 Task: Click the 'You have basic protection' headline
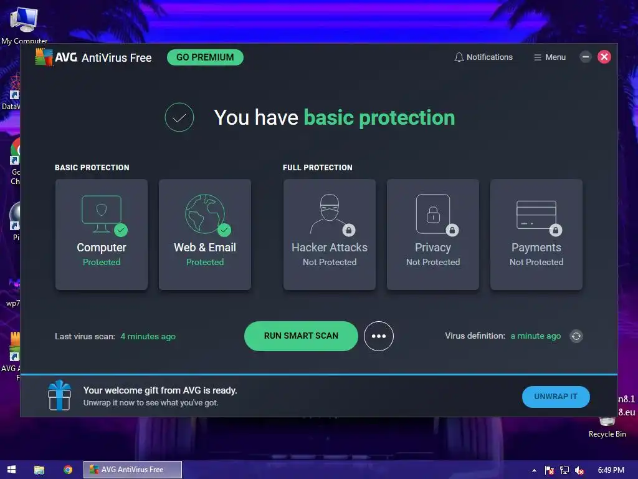pyautogui.click(x=335, y=118)
